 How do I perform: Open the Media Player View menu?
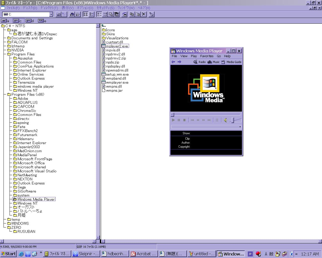pos(184,56)
